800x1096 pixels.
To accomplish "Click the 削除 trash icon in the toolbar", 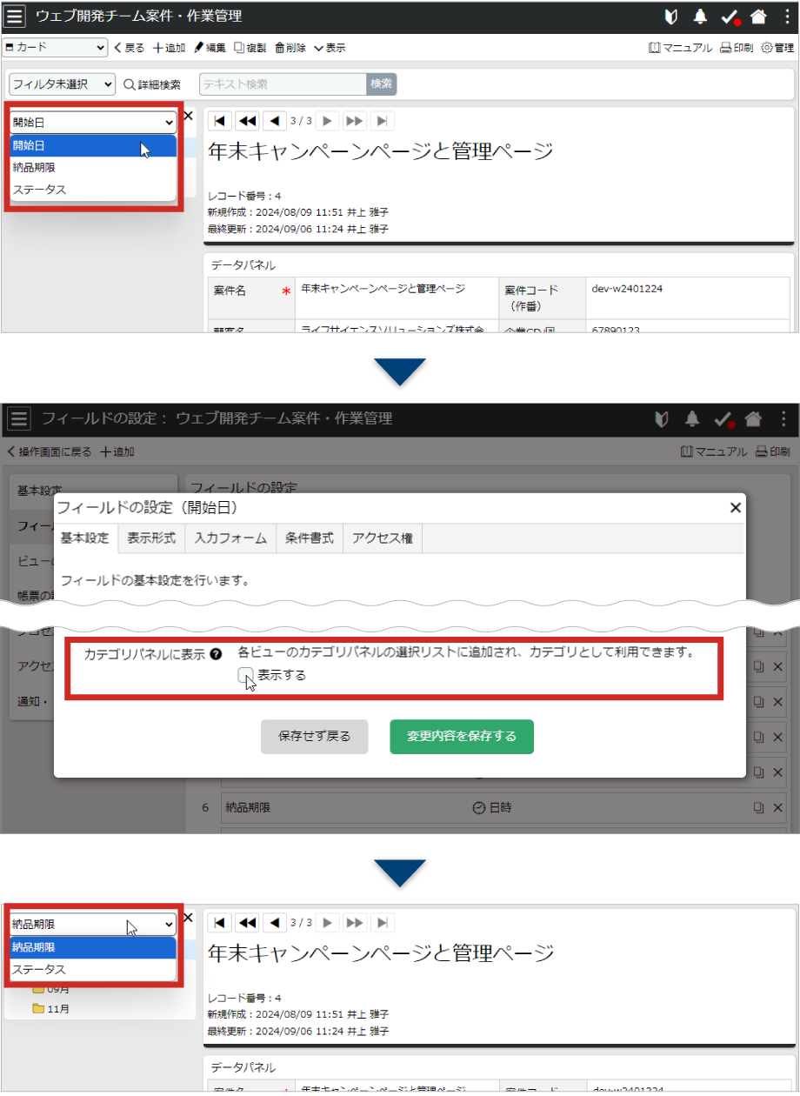I will tap(280, 48).
